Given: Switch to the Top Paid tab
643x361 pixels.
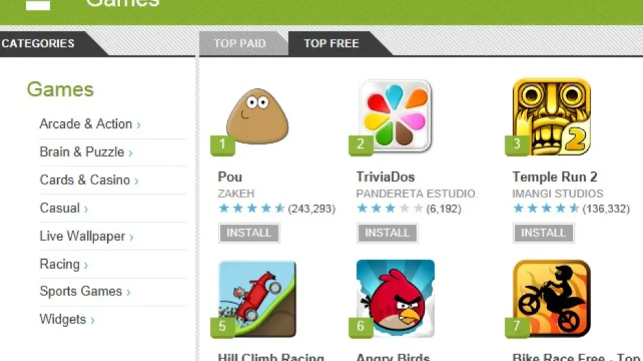Looking at the screenshot, I should click(240, 44).
